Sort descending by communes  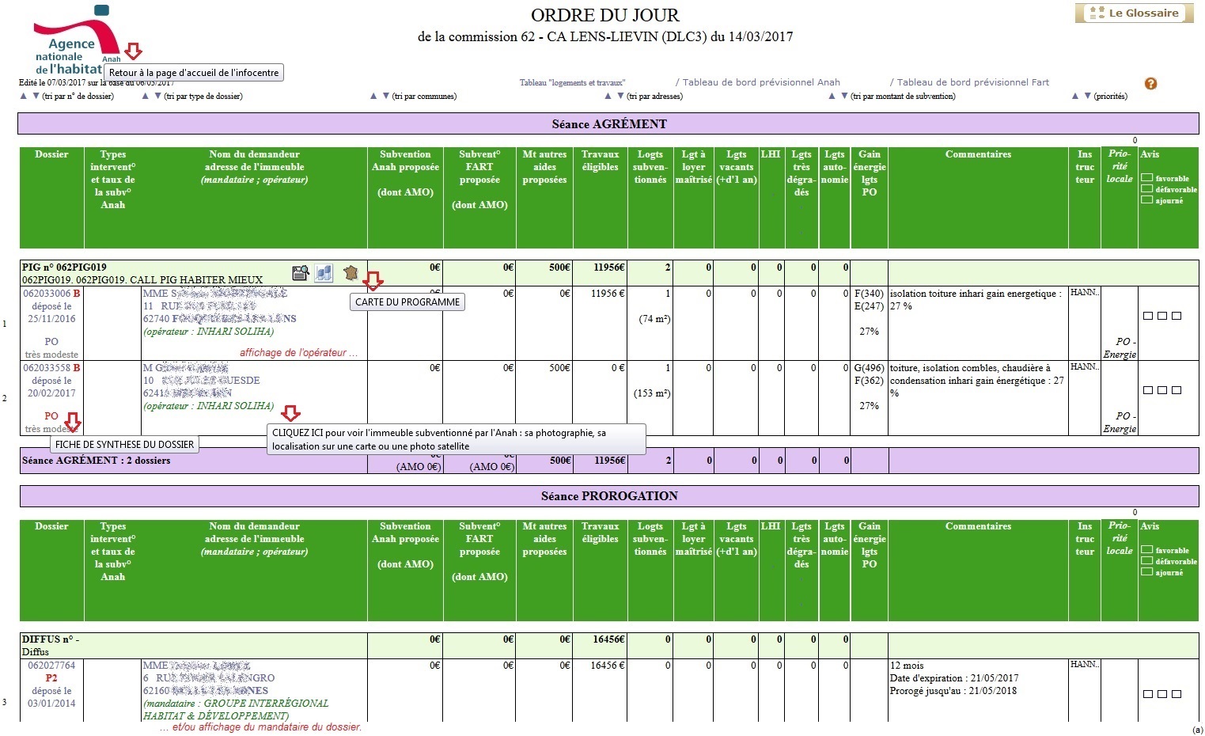(385, 97)
